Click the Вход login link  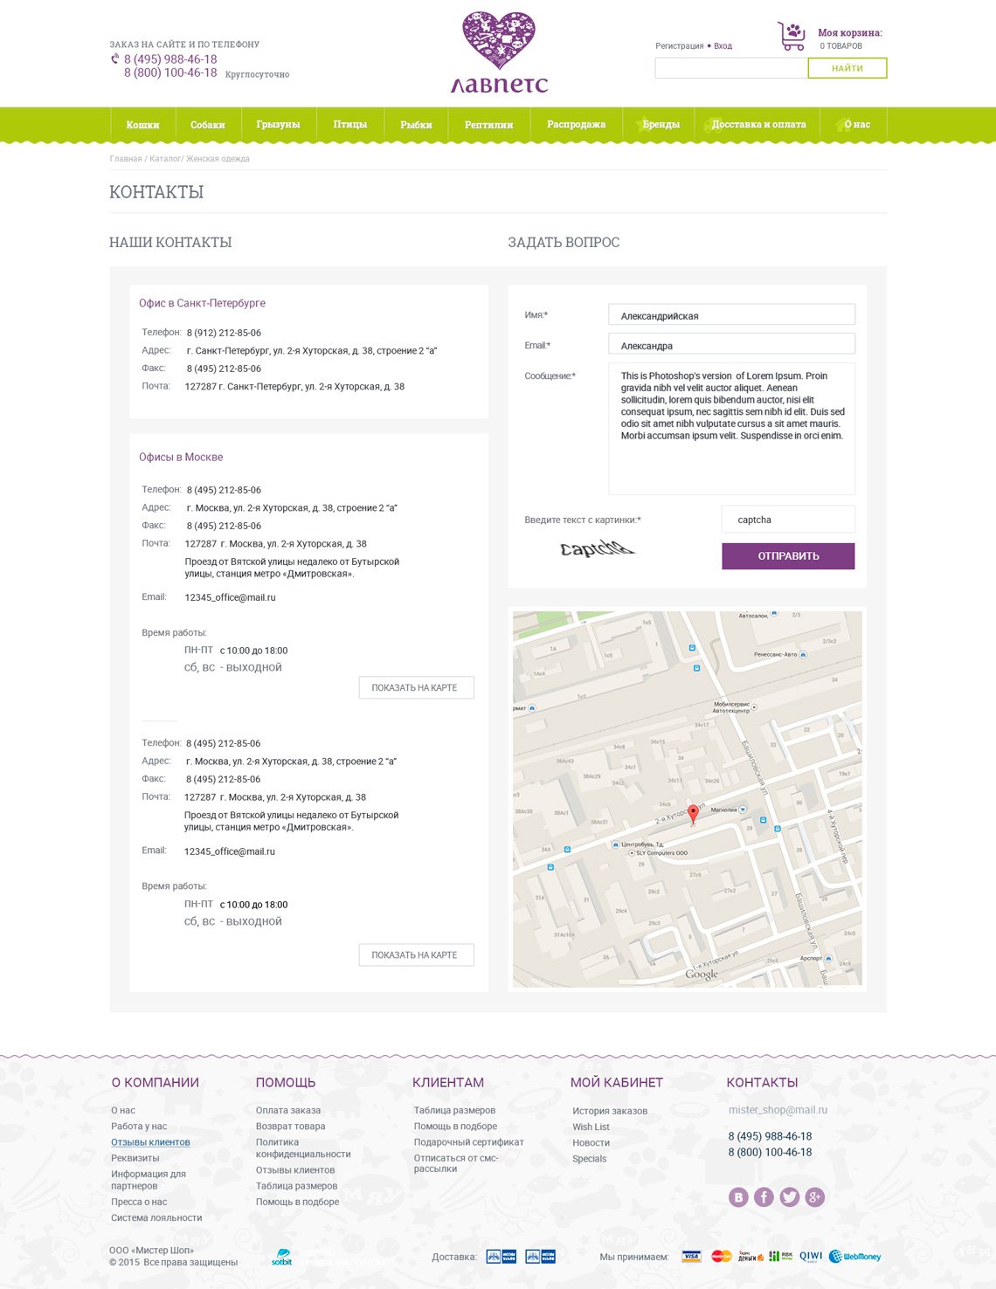[x=723, y=46]
